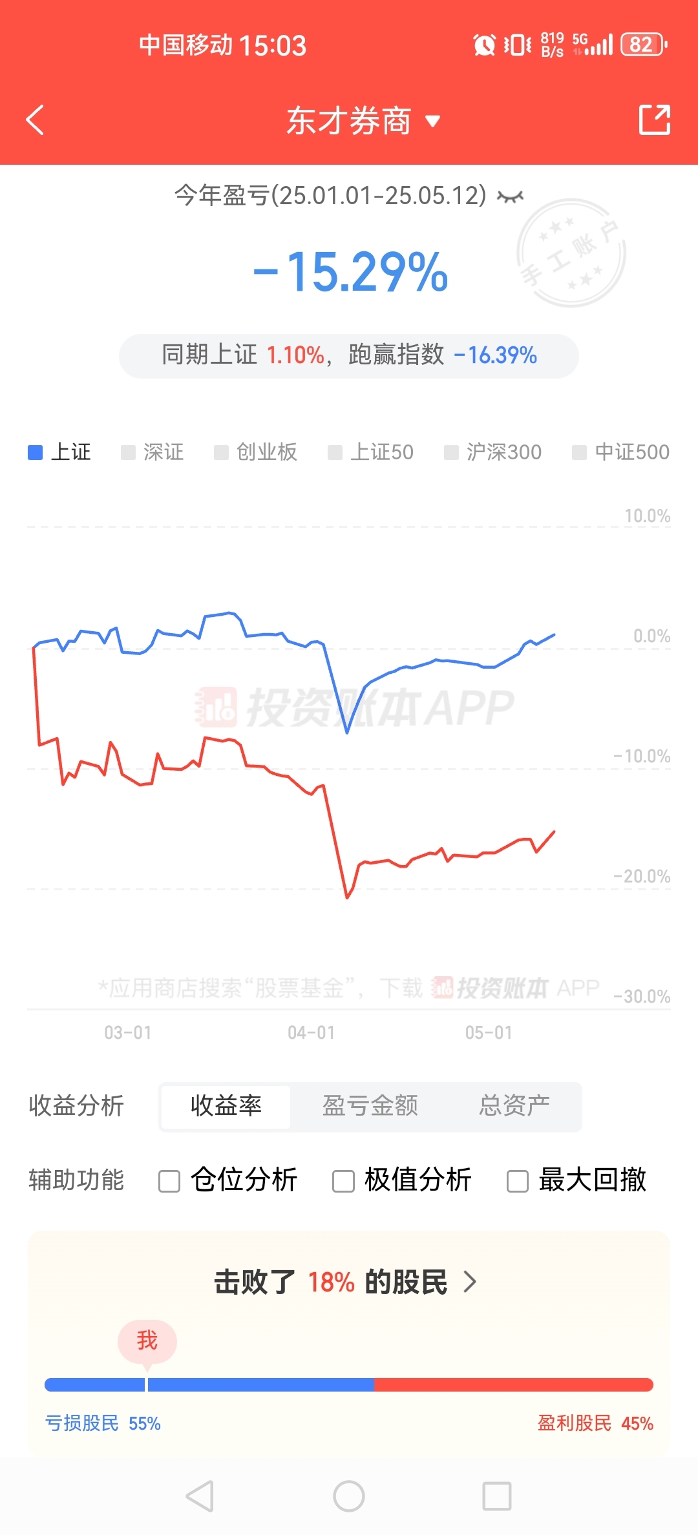Tap the Android home circle button
Image resolution: width=698 pixels, height=1535 pixels.
349,1496
